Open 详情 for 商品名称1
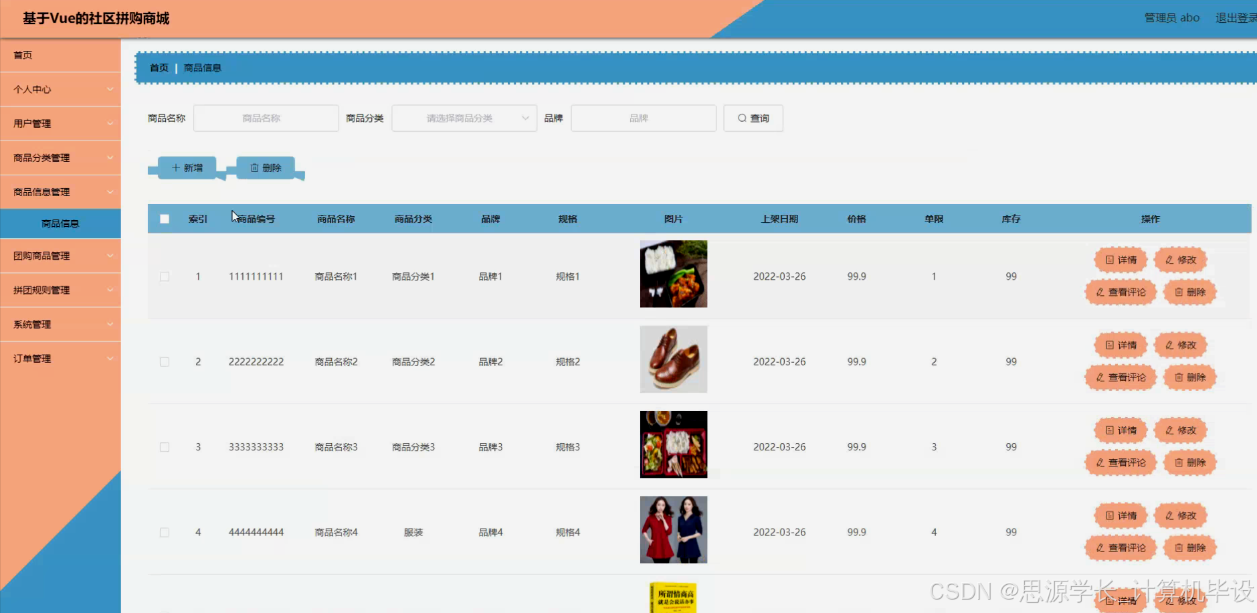The image size is (1257, 613). [x=1121, y=260]
